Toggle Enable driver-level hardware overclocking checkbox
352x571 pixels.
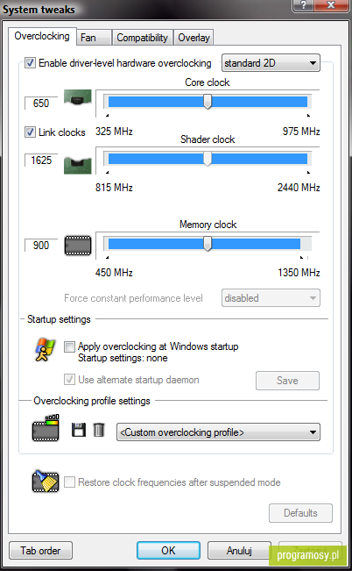[x=30, y=63]
